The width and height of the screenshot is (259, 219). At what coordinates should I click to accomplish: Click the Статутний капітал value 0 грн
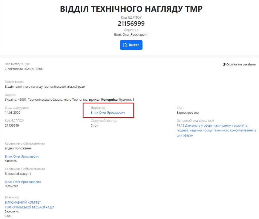tap(95, 125)
